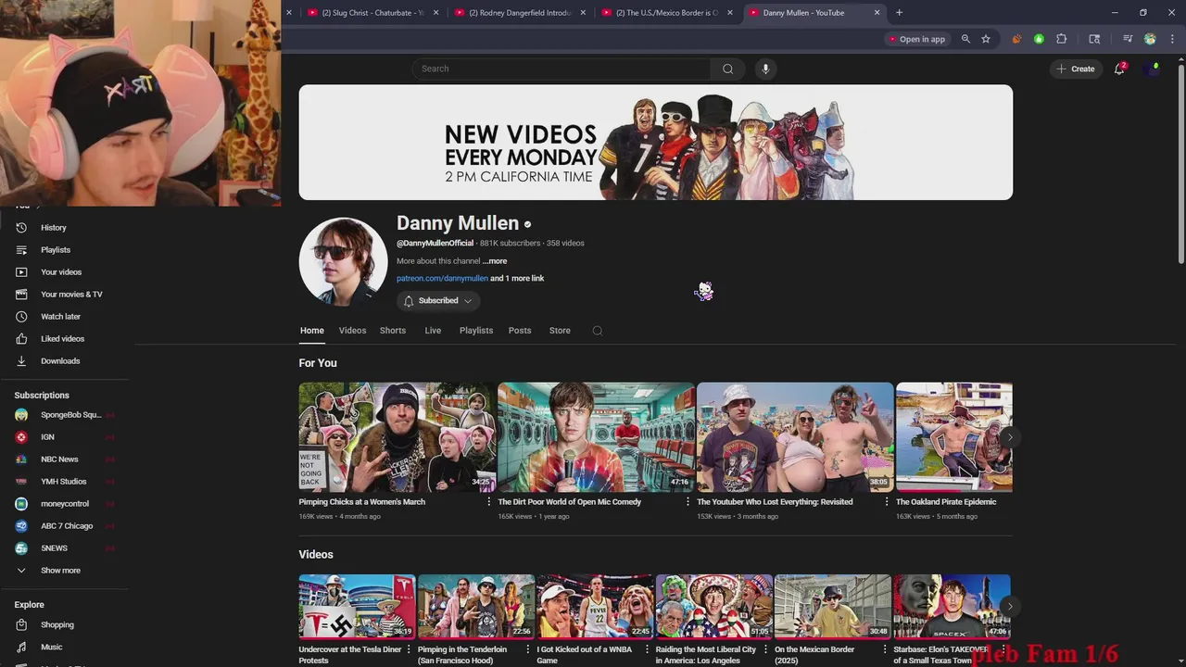Open The Youtuber Who Lost Everything thumbnail
Viewport: 1186px width, 667px height.
795,437
